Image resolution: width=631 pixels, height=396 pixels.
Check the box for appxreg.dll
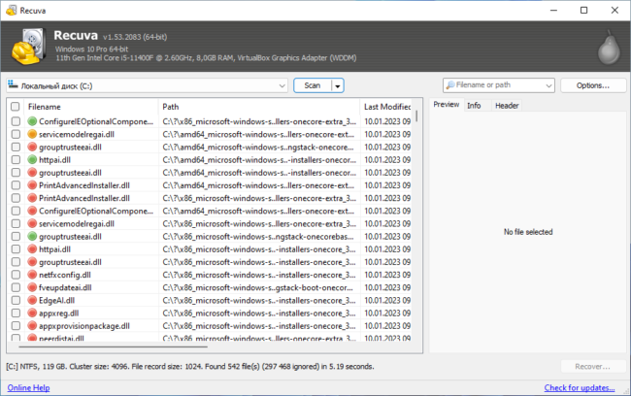(16, 313)
